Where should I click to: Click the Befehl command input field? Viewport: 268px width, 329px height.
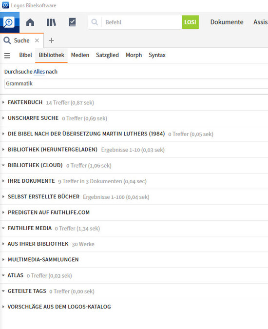click(142, 22)
